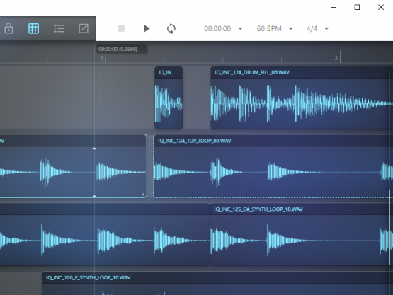Open the 60 BPM tempo dropdown
393x295 pixels.
291,28
